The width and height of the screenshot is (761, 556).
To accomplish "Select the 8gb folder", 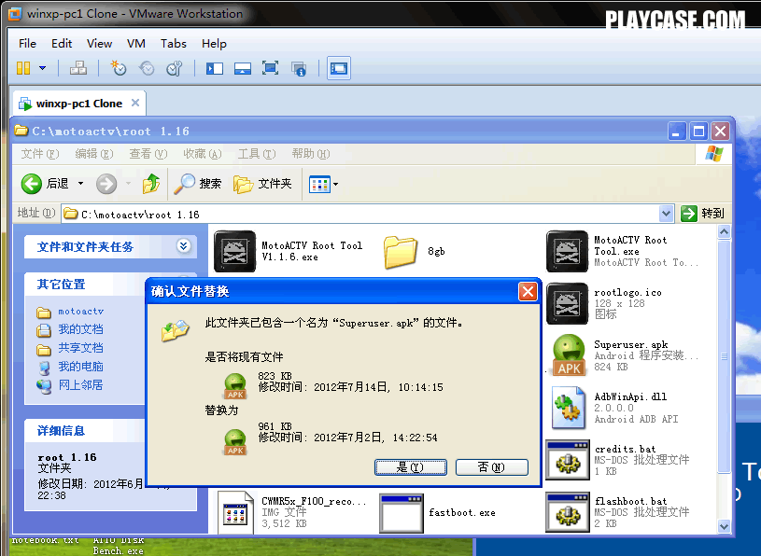I will tap(401, 252).
